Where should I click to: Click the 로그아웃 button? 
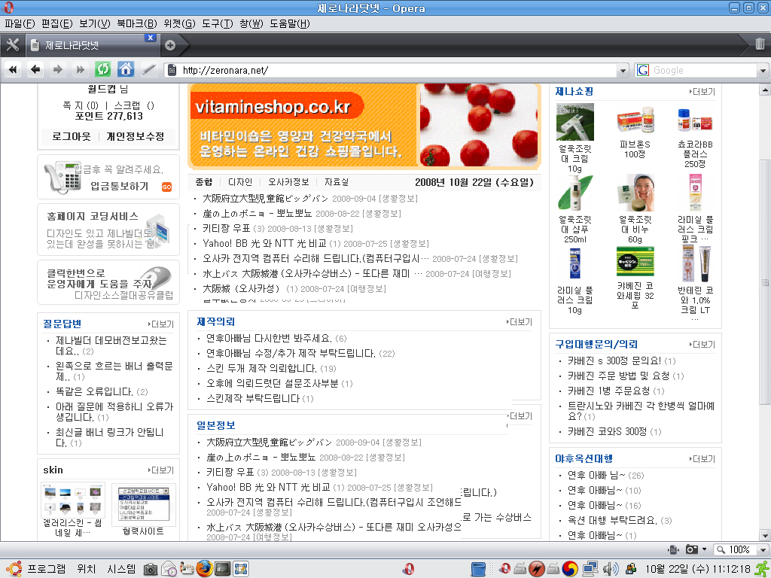pyautogui.click(x=72, y=136)
